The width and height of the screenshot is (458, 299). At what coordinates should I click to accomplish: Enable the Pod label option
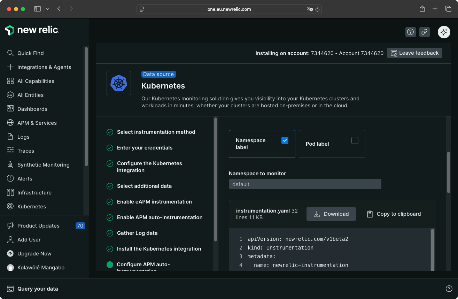coord(355,140)
